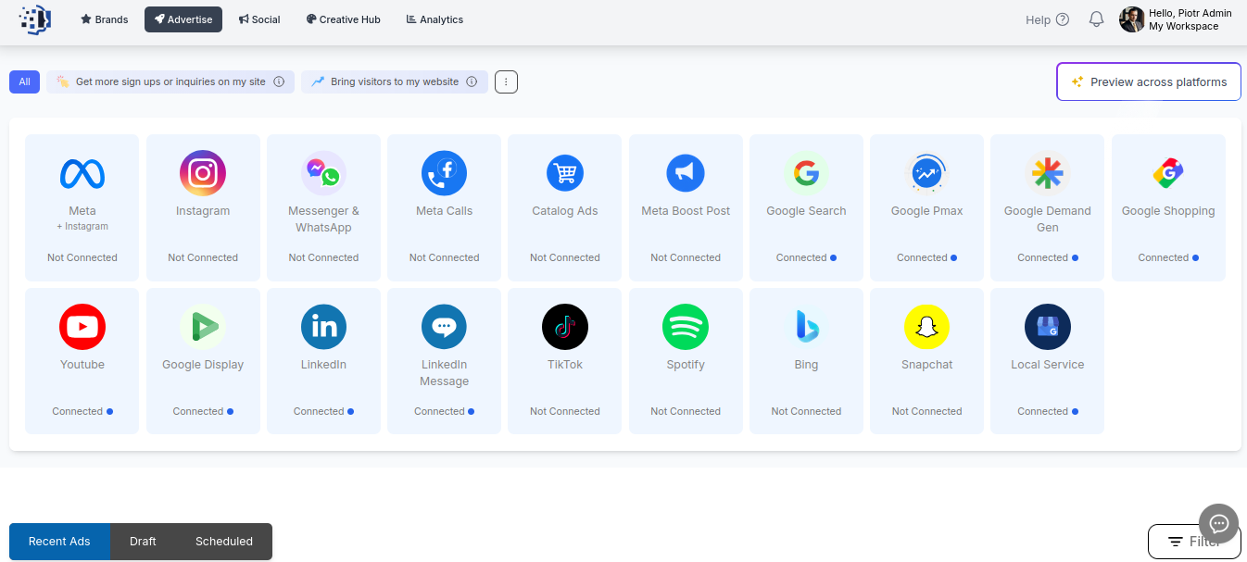Open the three-dot overflow menu near goal chips

coord(506,81)
